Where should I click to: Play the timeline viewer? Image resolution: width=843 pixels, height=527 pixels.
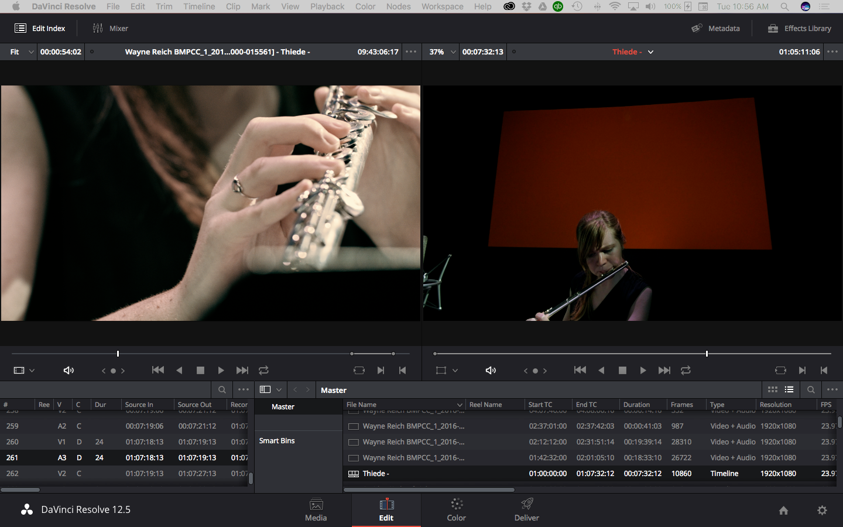[x=643, y=370]
